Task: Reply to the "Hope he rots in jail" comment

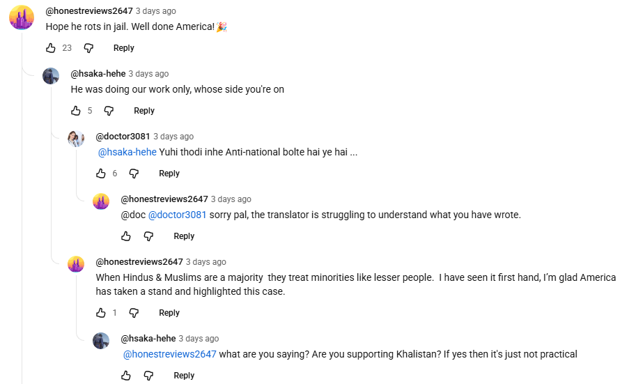Action: (x=124, y=48)
